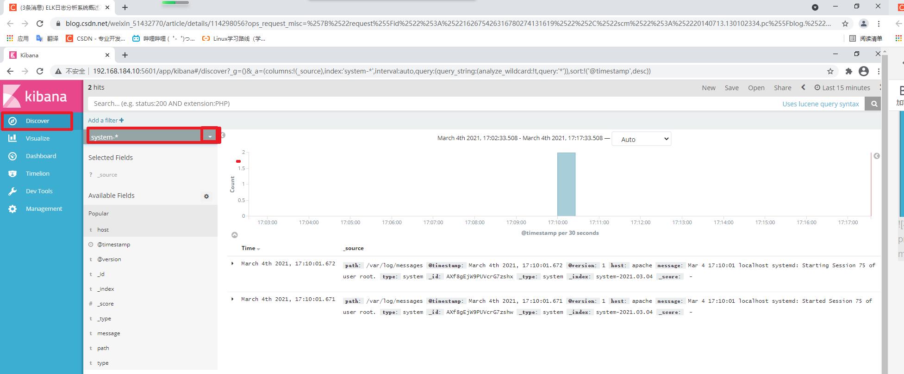Click the Discover compass icon
904x374 pixels.
[12, 121]
